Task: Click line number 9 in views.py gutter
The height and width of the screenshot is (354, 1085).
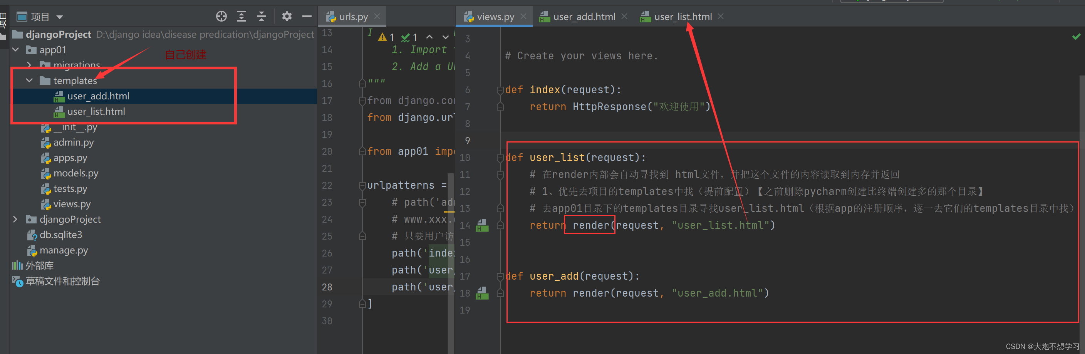Action: (x=467, y=141)
